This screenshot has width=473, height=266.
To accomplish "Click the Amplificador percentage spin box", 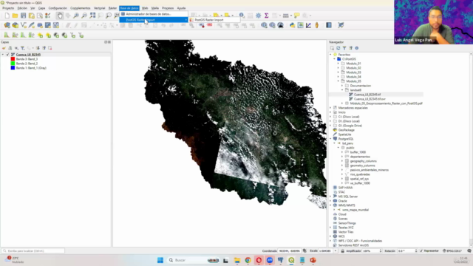I will click(372, 251).
